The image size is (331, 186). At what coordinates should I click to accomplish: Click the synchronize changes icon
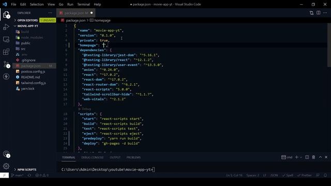tap(29, 175)
